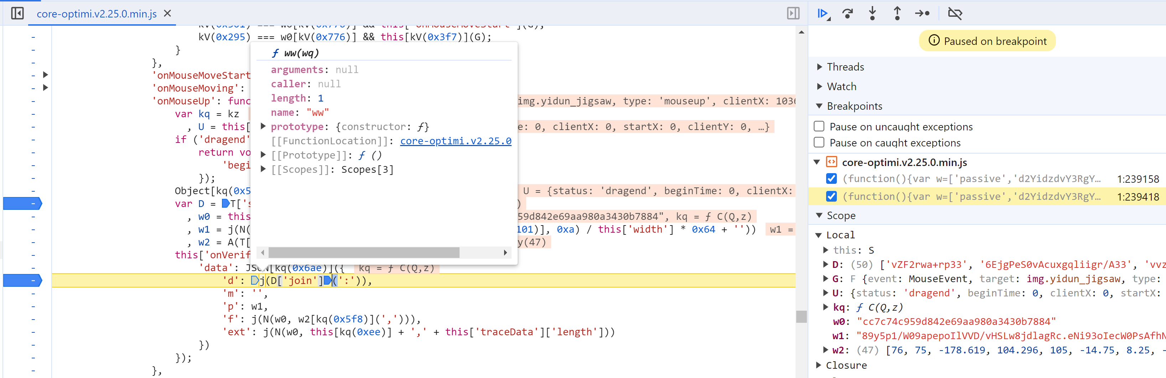Click the script file icon in Breakpoints

point(831,162)
